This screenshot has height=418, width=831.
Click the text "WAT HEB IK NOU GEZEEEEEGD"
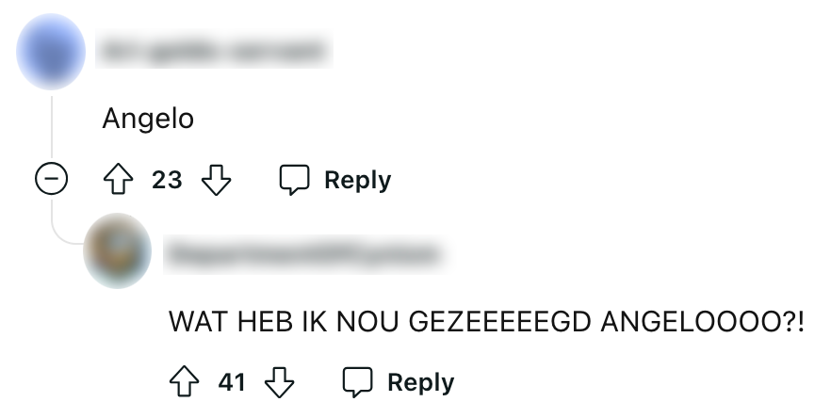coord(379,321)
